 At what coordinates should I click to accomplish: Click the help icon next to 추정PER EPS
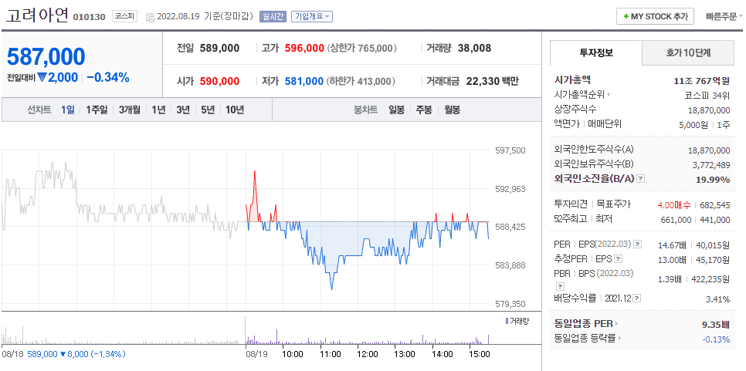click(618, 259)
